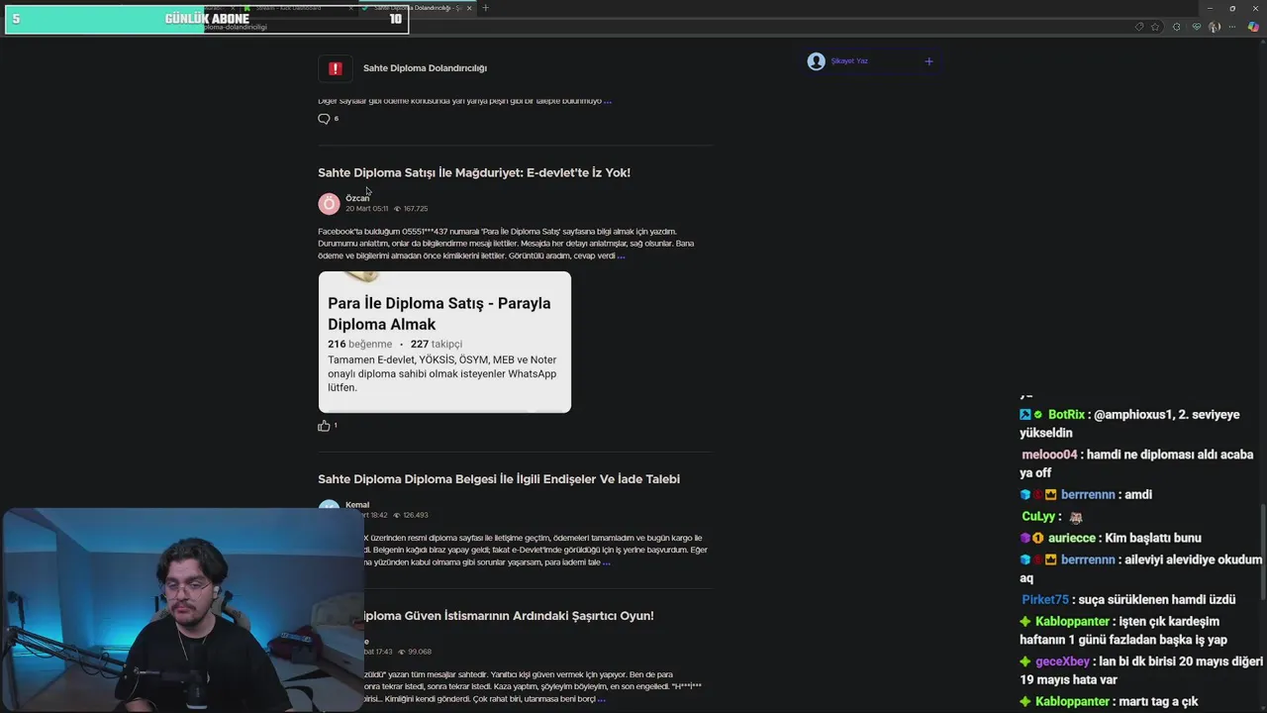Click chat username BotRix

[x=1067, y=415]
